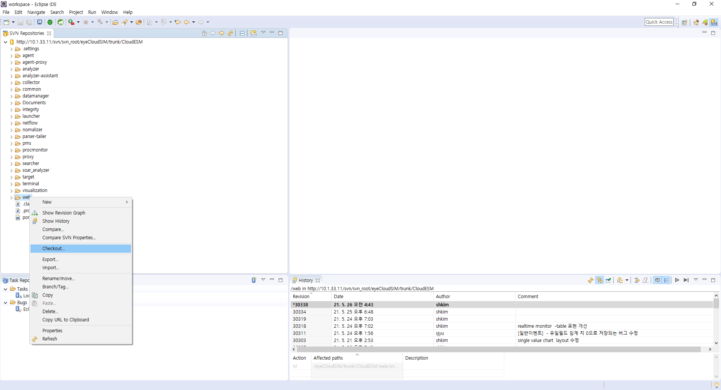Open the Open Perspective button
This screenshot has height=390, width=721.
click(685, 22)
